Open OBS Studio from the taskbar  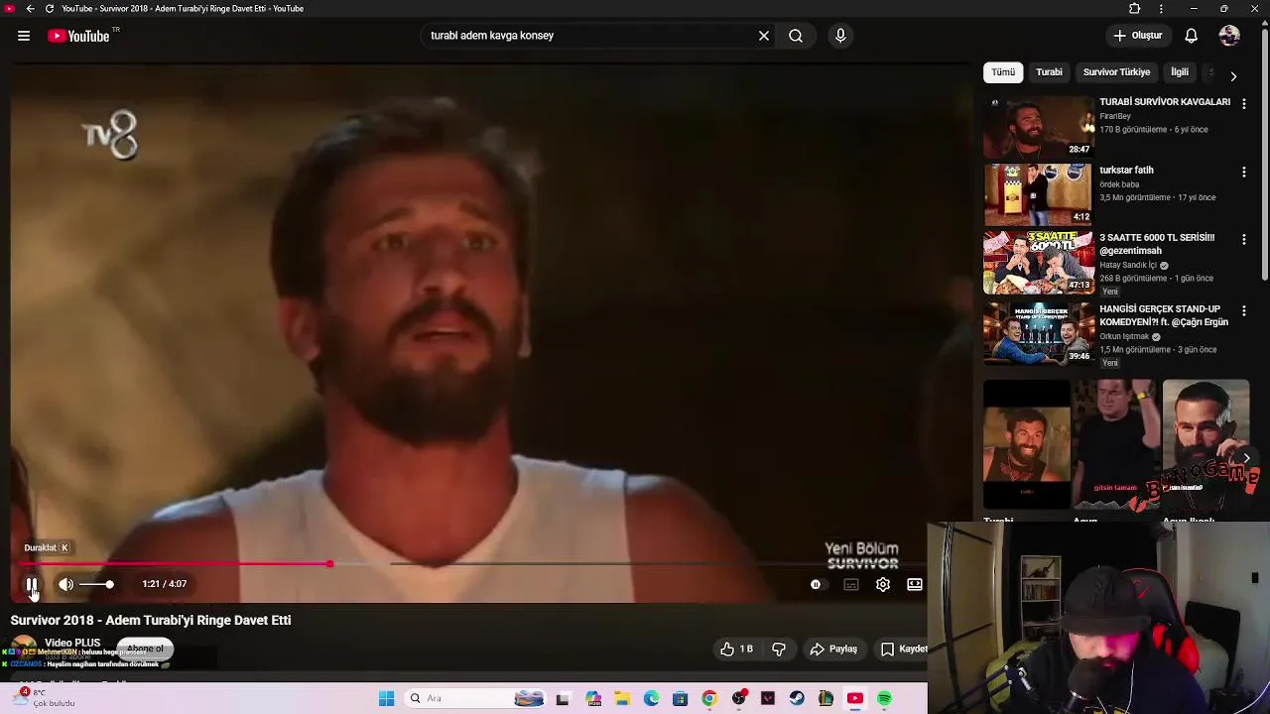(x=738, y=698)
